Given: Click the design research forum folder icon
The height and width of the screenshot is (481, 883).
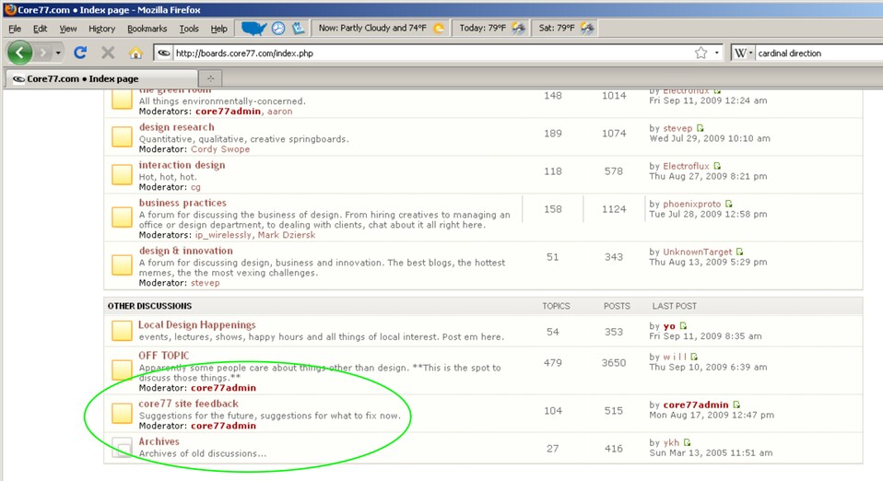Looking at the screenshot, I should click(122, 137).
